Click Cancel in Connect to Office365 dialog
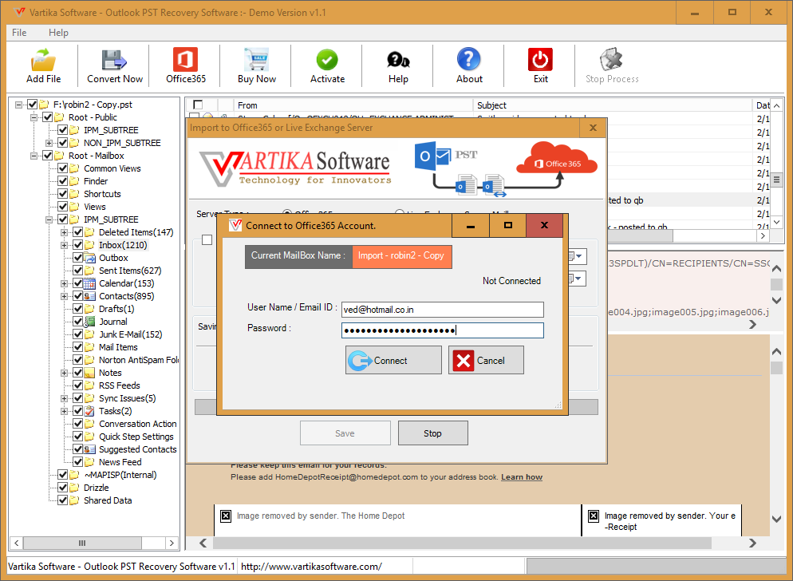This screenshot has height=581, width=793. (486, 360)
